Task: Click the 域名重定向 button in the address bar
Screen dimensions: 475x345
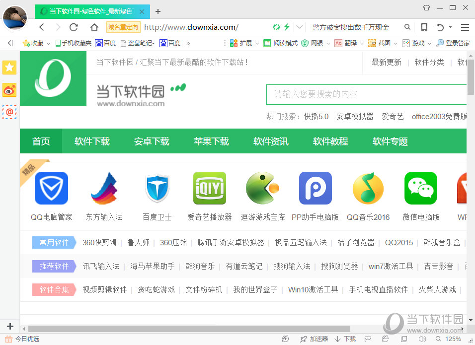Action: [x=122, y=27]
